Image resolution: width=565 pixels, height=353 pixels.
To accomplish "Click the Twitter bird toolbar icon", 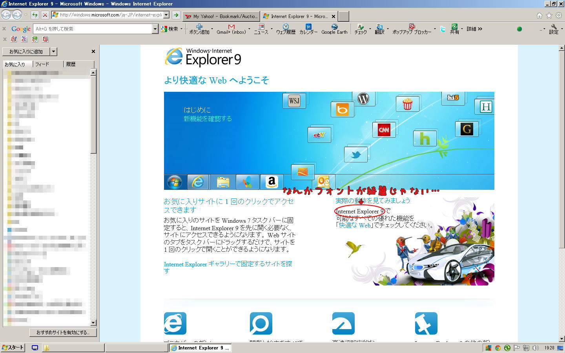I will click(x=443, y=29).
